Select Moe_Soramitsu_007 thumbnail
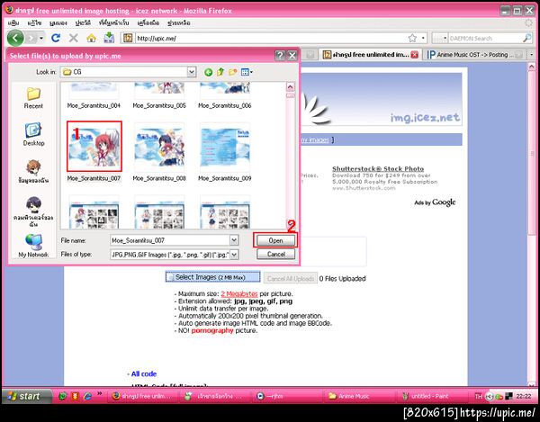This screenshot has width=540, height=422. [x=94, y=147]
